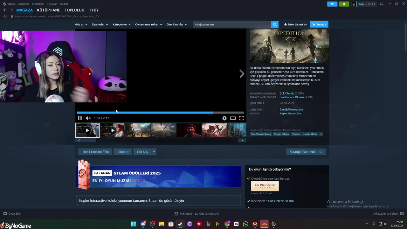Select the Sıra Tabanlı Savaş tag
This screenshot has width=407, height=229.
[x=261, y=134]
